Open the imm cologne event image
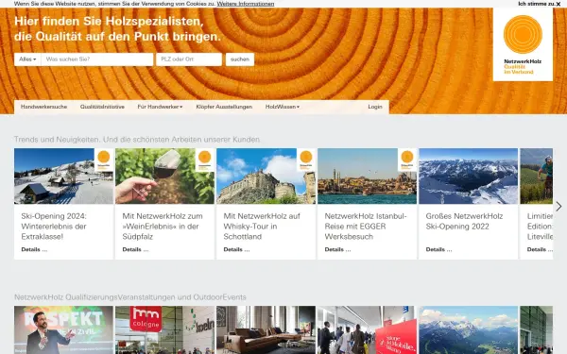 (x=164, y=330)
